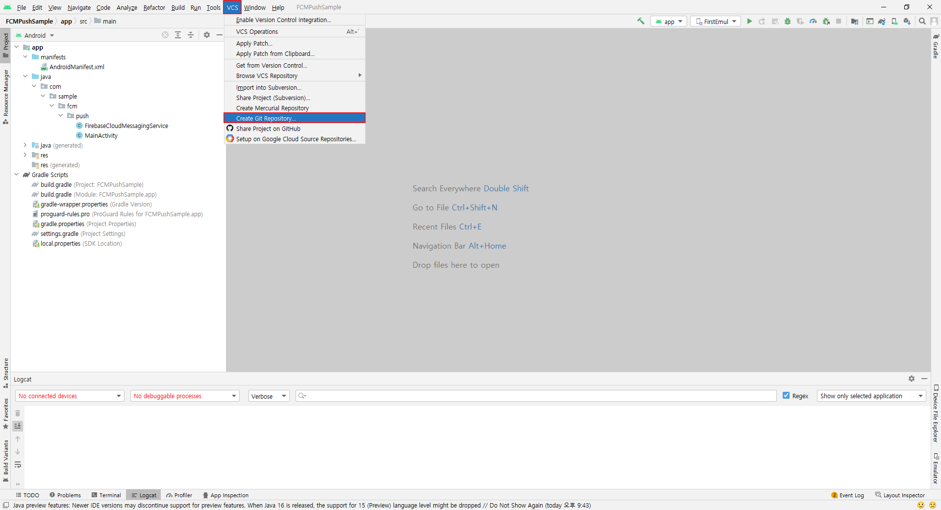Expand the res folder

[25, 155]
